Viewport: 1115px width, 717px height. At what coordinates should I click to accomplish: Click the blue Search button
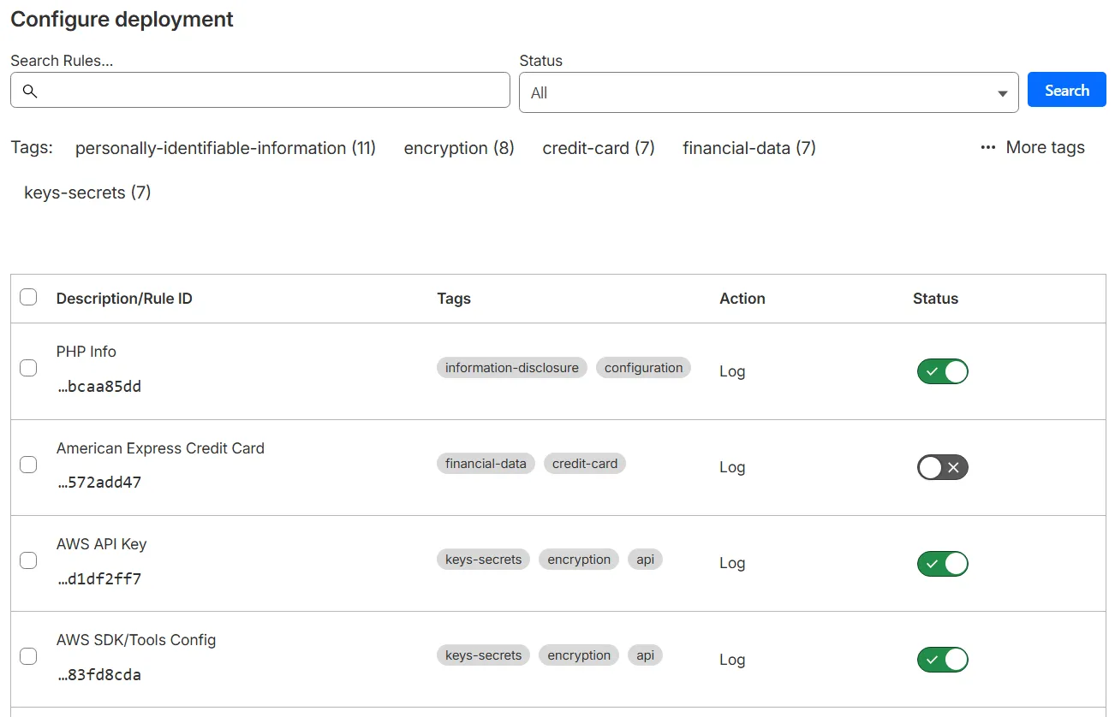pyautogui.click(x=1066, y=89)
